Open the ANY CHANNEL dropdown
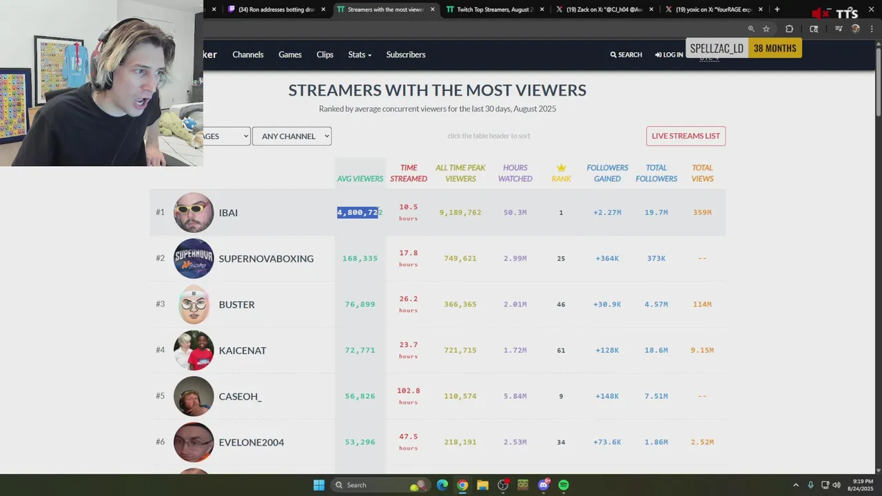Screen dimensions: 882x496 291,136
